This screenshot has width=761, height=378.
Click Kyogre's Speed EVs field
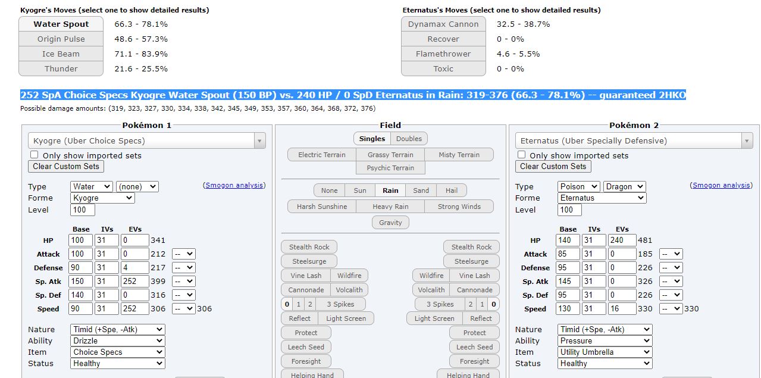(x=135, y=308)
